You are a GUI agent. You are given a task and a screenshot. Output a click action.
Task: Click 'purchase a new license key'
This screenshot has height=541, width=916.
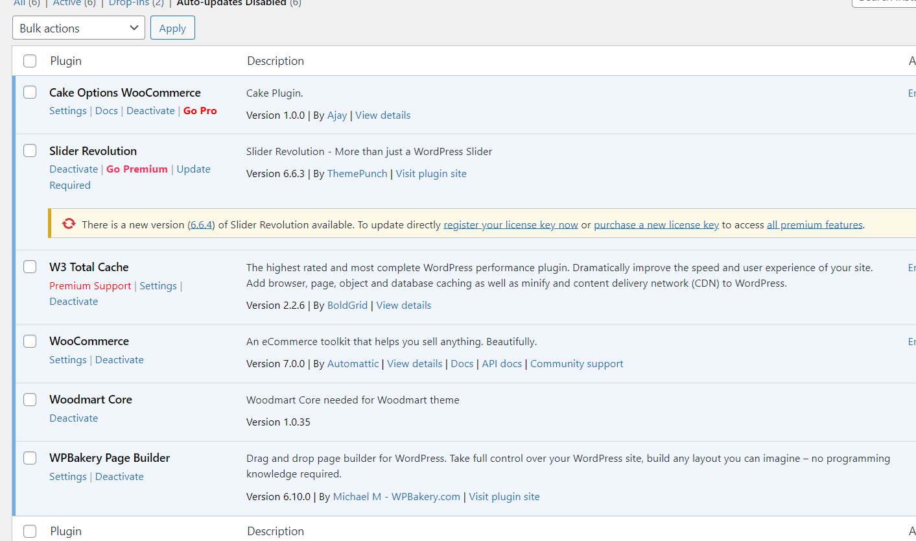click(656, 225)
